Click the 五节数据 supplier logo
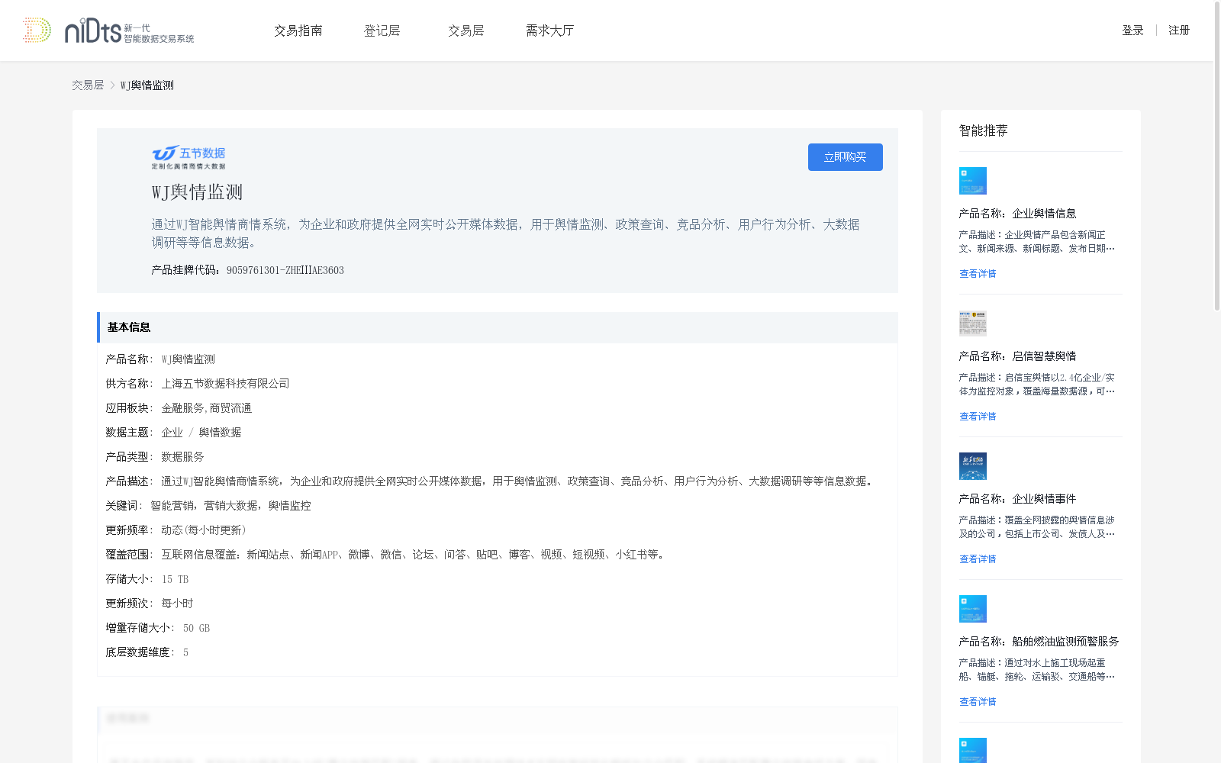 (188, 157)
